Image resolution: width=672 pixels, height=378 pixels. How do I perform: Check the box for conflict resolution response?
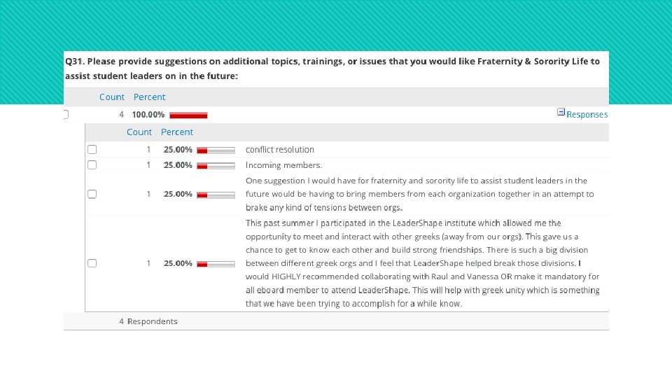click(92, 150)
